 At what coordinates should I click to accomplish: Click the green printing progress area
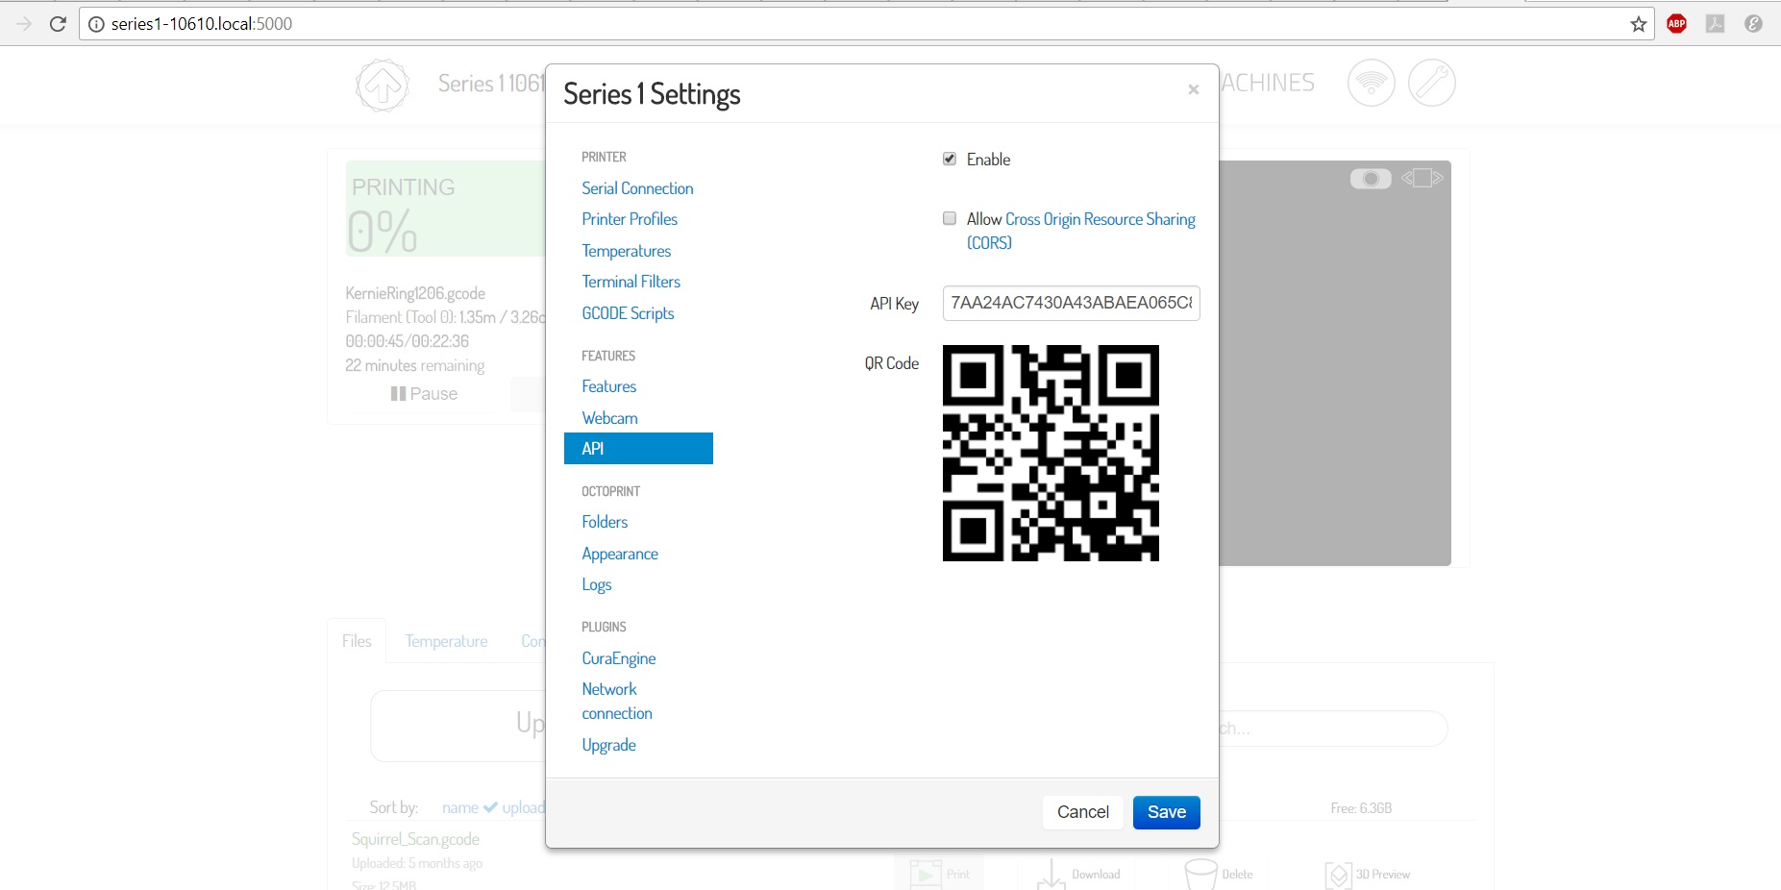click(443, 209)
